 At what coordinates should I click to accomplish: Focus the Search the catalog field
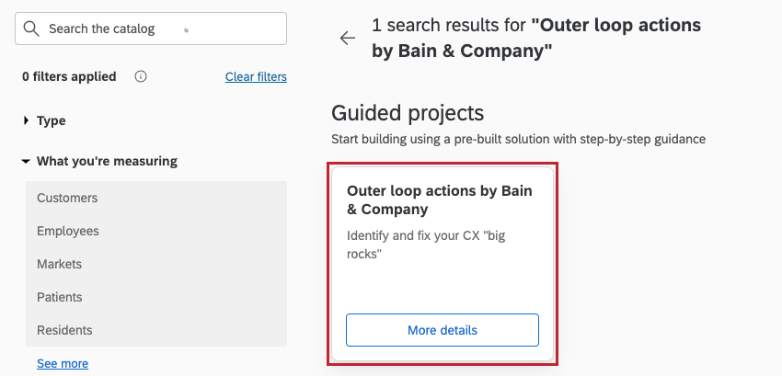(156, 28)
